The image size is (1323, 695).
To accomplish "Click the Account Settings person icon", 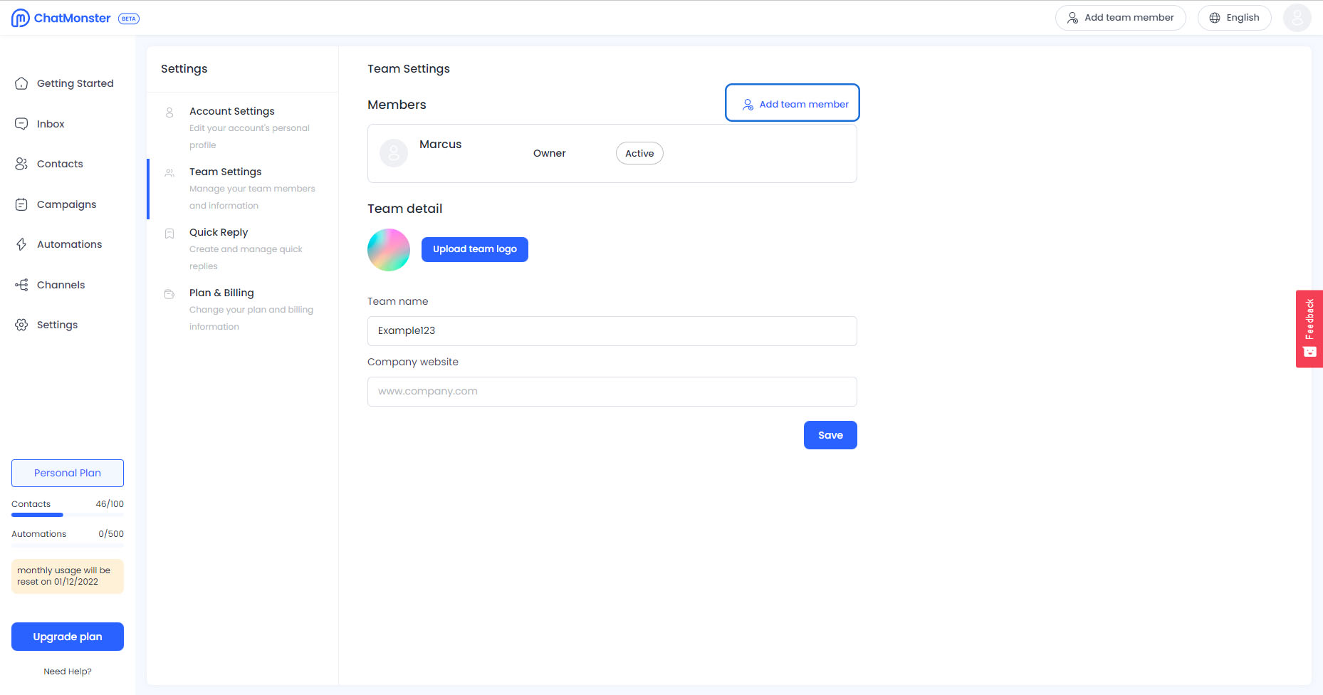I will [x=169, y=113].
